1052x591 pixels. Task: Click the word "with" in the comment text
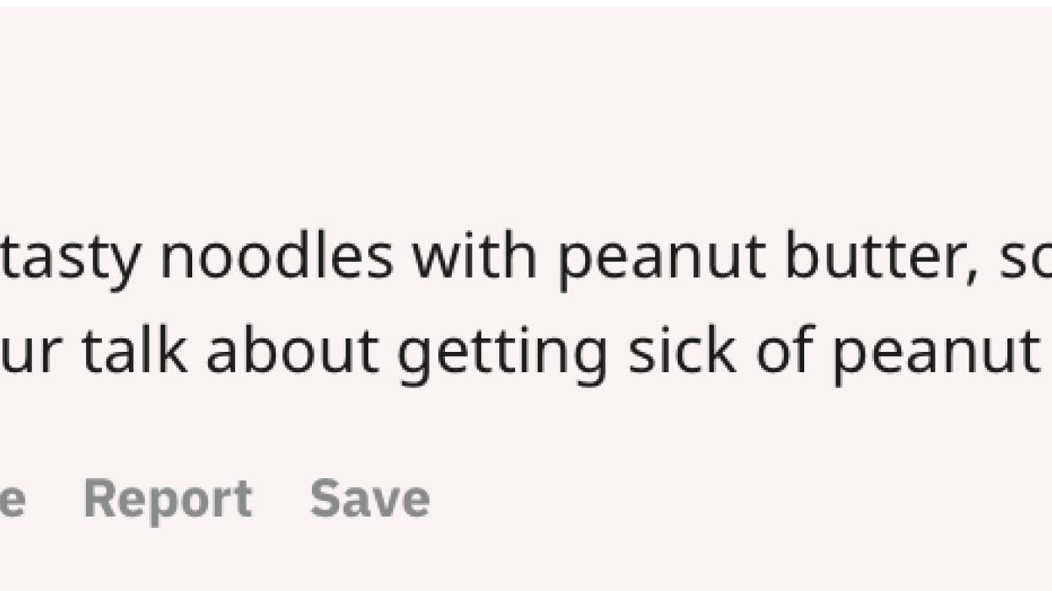pyautogui.click(x=475, y=256)
